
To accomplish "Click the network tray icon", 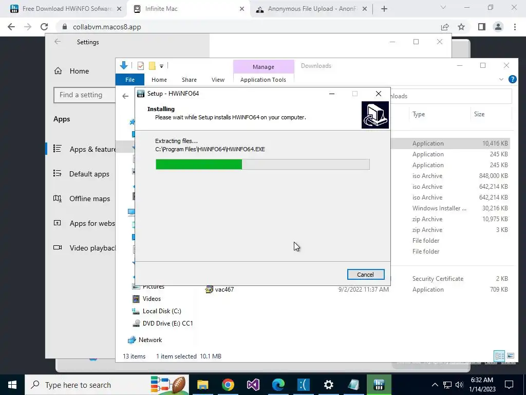I will click(x=447, y=385).
